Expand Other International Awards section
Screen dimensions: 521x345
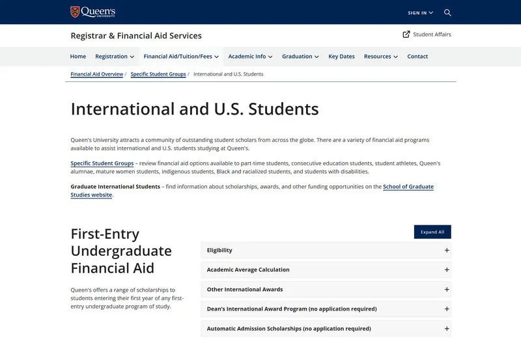[326, 289]
